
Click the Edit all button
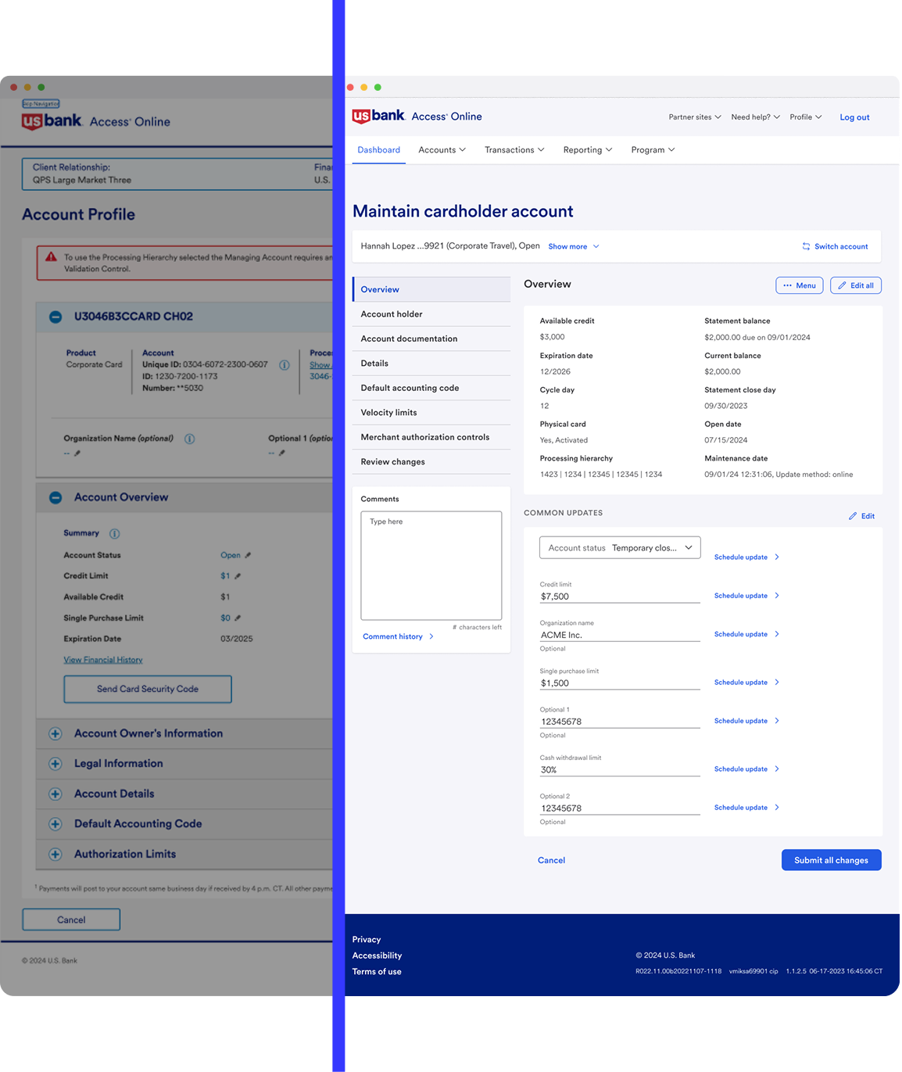(856, 285)
